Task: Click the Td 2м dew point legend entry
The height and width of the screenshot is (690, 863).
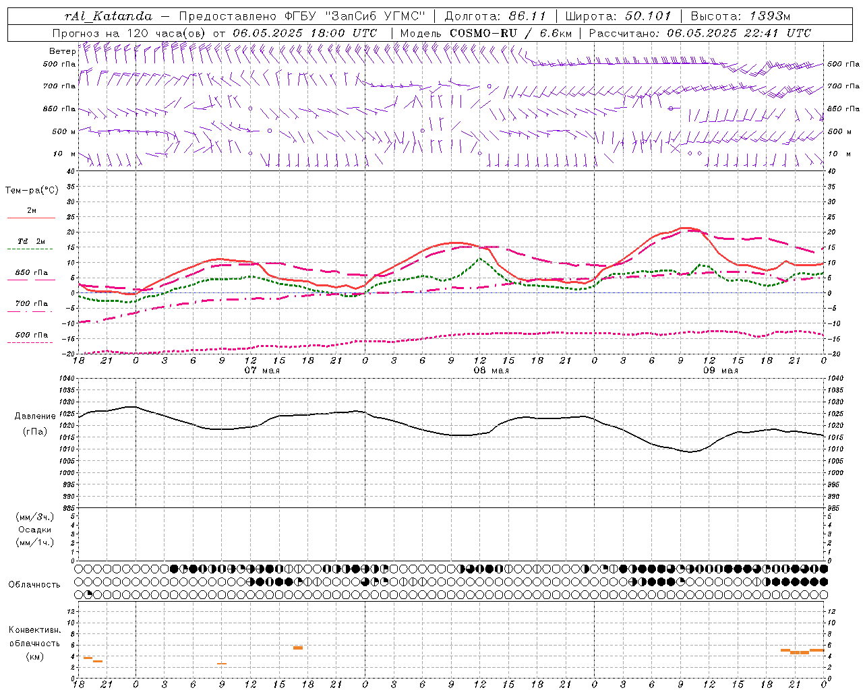Action: click(x=32, y=241)
